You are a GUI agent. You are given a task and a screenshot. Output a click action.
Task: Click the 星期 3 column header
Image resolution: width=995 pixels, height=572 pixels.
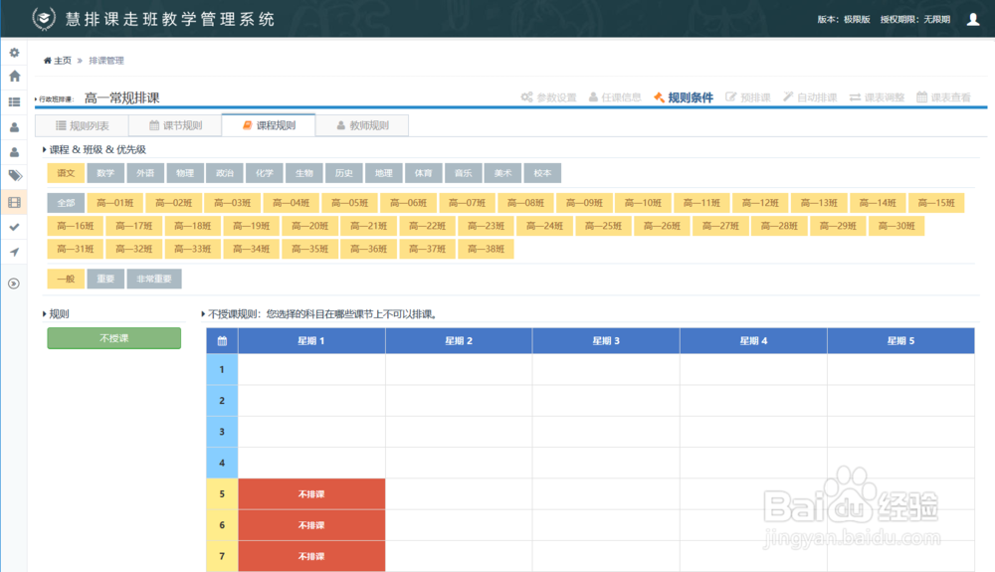tap(606, 341)
